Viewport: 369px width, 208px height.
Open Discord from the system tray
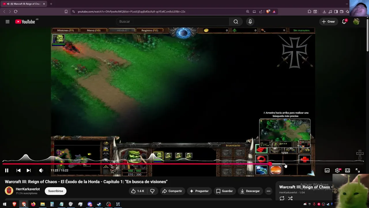305,204
